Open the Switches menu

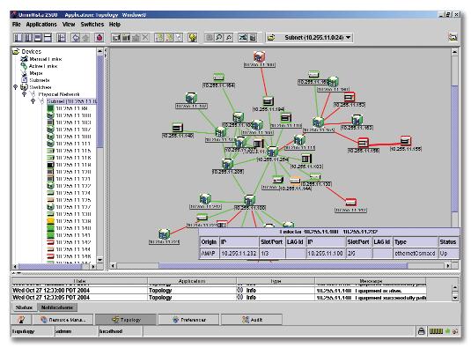point(92,25)
